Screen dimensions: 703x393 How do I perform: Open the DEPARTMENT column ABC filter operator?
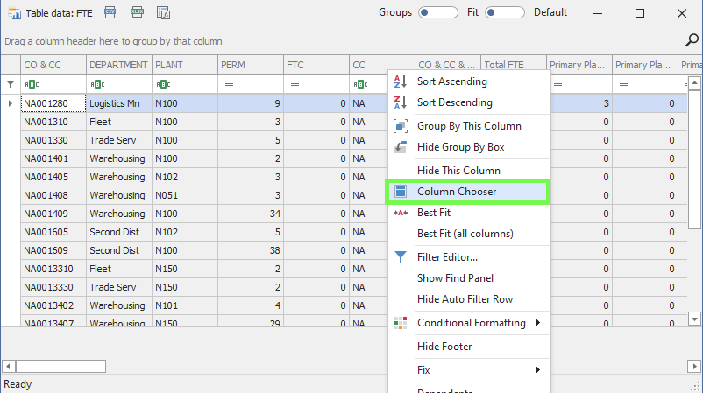96,84
